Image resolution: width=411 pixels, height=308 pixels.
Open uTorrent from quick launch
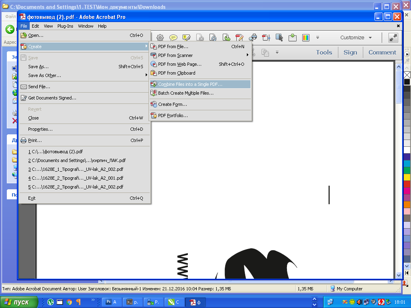tap(50, 302)
